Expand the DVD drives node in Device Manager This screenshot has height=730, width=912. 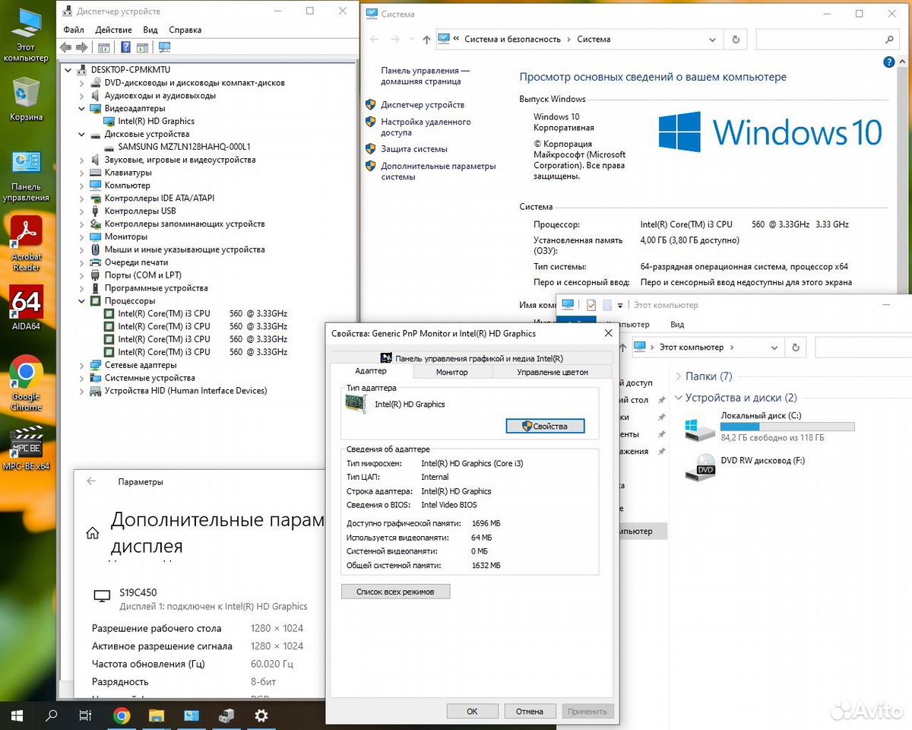click(x=81, y=83)
